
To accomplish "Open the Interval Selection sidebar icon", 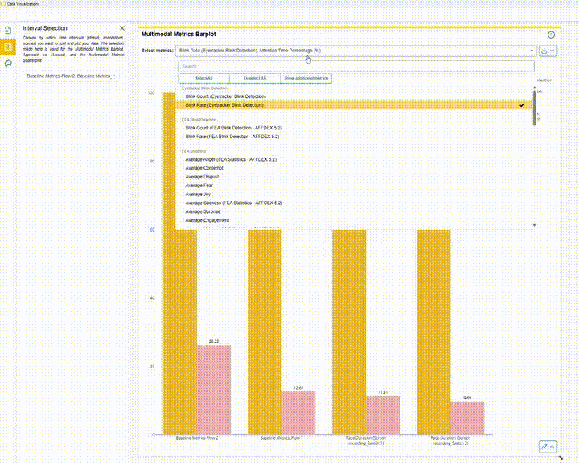I will (x=8, y=47).
